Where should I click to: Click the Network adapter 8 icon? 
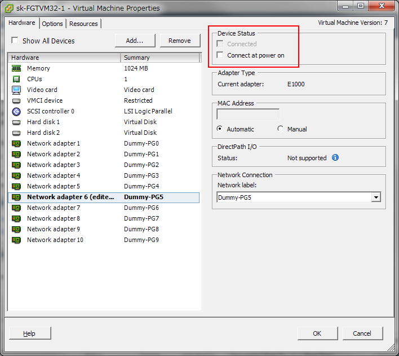tap(16, 218)
